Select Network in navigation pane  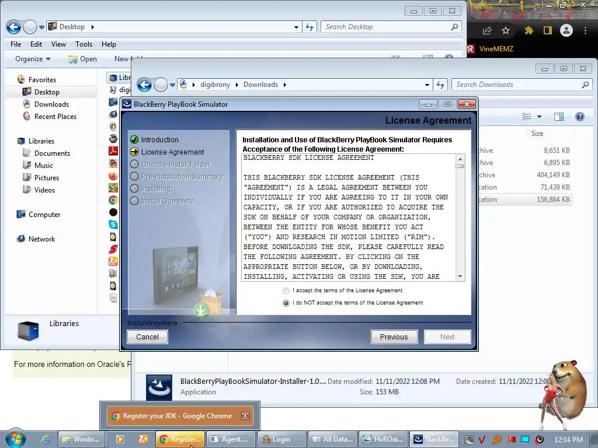[x=41, y=239]
